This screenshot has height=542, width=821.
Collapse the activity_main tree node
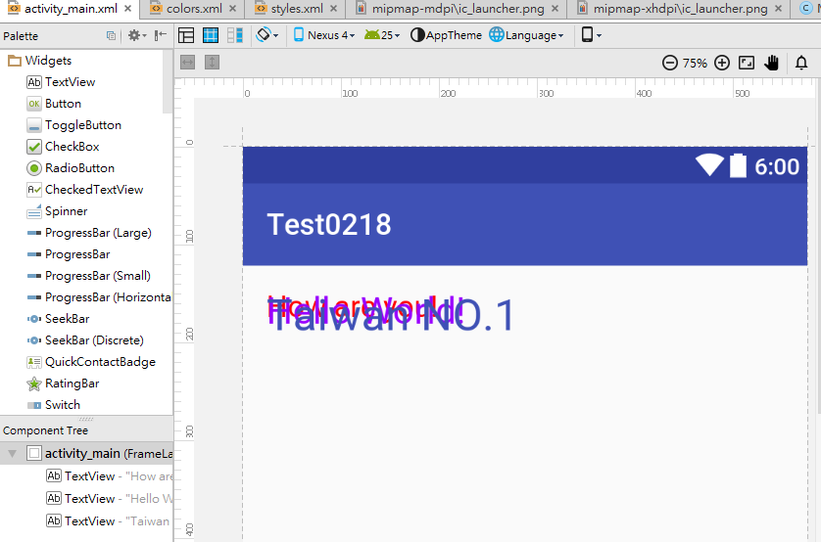[x=12, y=454]
